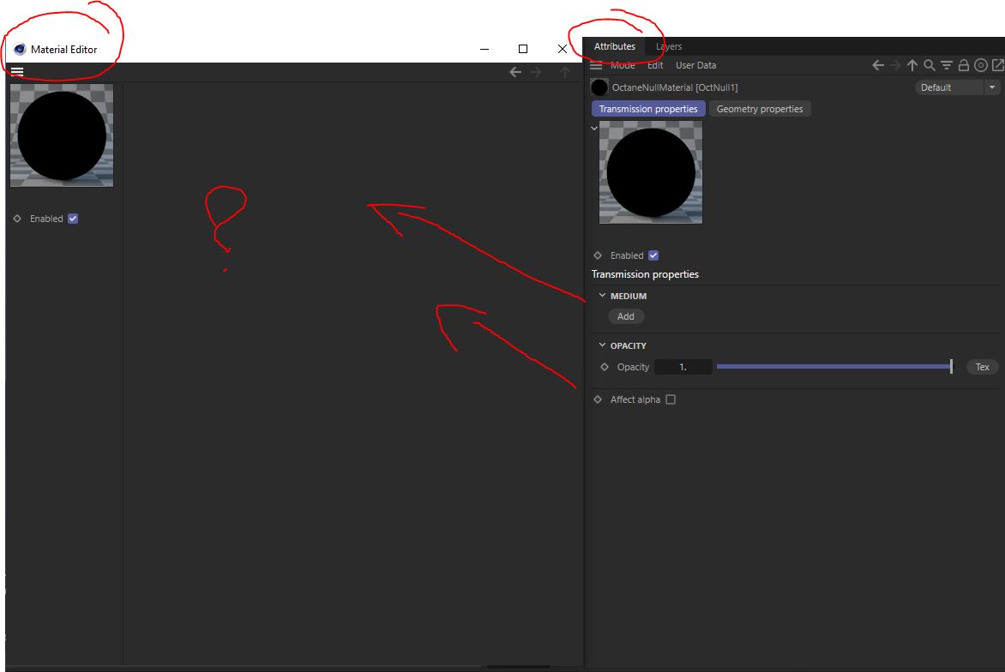Click Cinema 4D logo in Material Editor title
The height and width of the screenshot is (672, 1005).
point(20,50)
